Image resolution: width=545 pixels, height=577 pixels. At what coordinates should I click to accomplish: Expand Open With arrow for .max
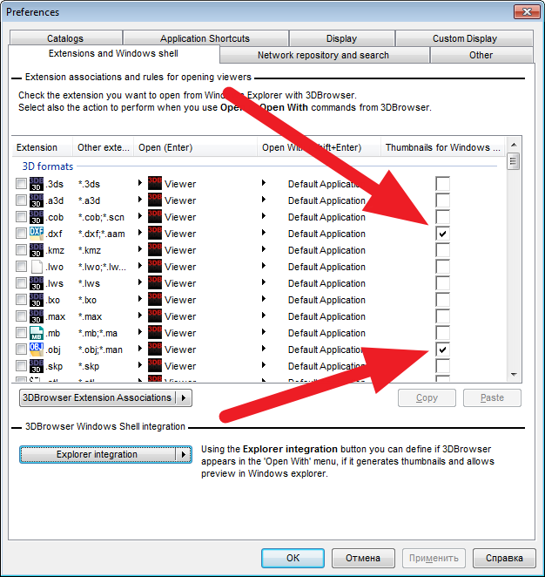click(264, 315)
